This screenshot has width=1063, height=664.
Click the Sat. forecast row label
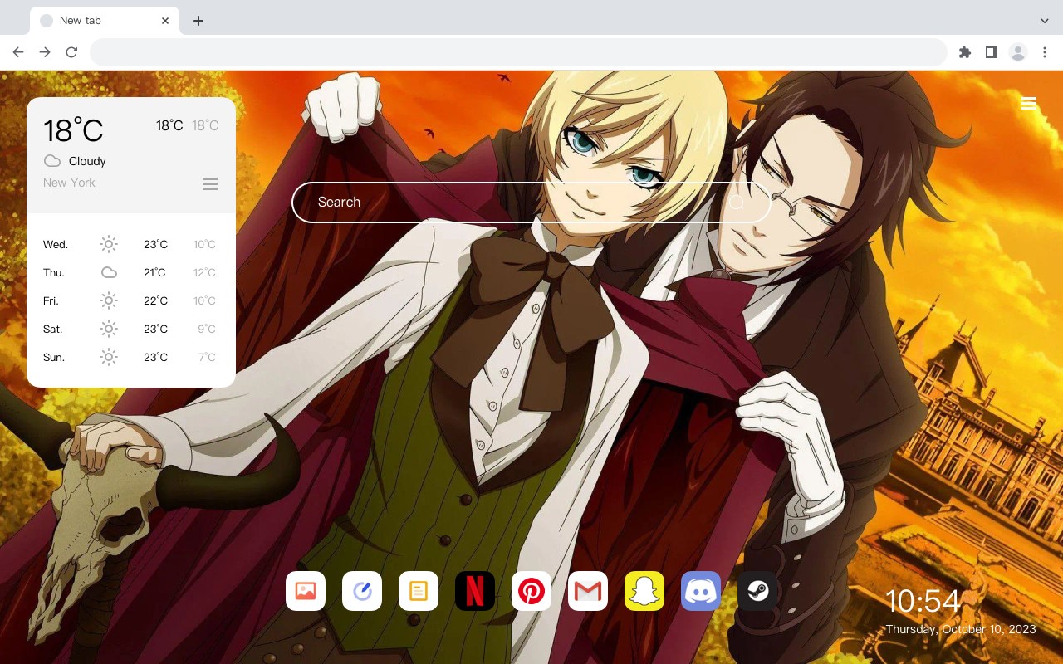point(53,330)
